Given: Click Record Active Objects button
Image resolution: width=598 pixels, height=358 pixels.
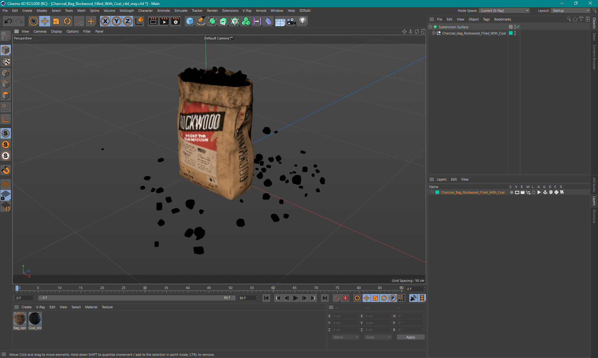Looking at the screenshot, I should [337, 298].
